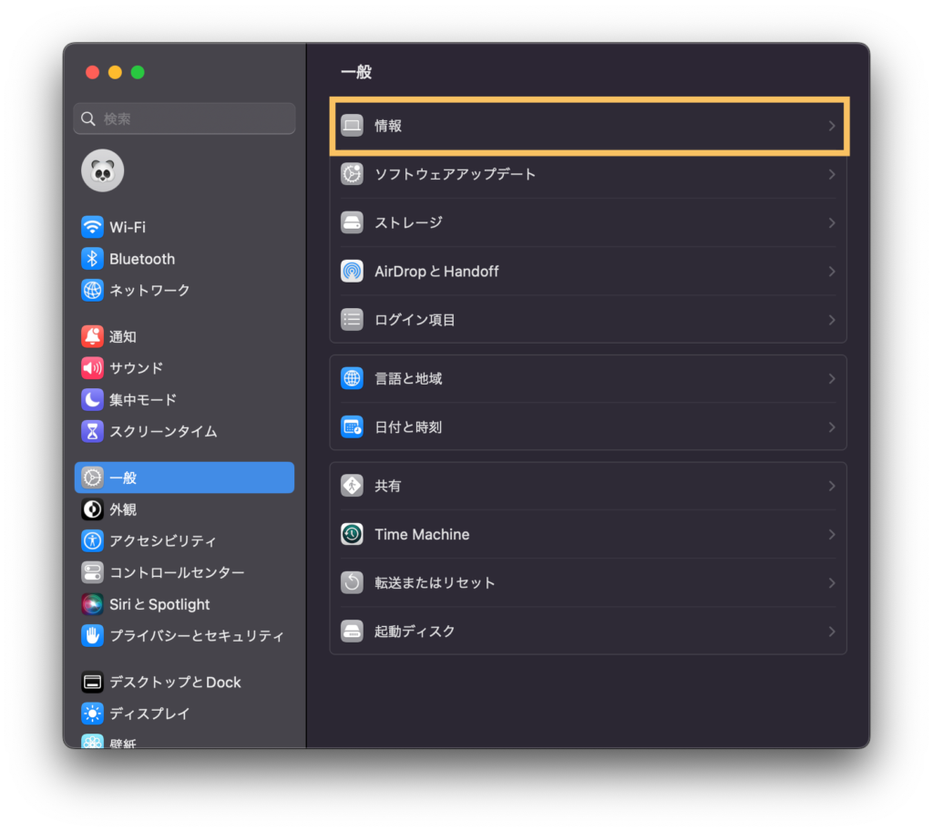Select 通知 label in sidebar
933x832 pixels.
123,337
